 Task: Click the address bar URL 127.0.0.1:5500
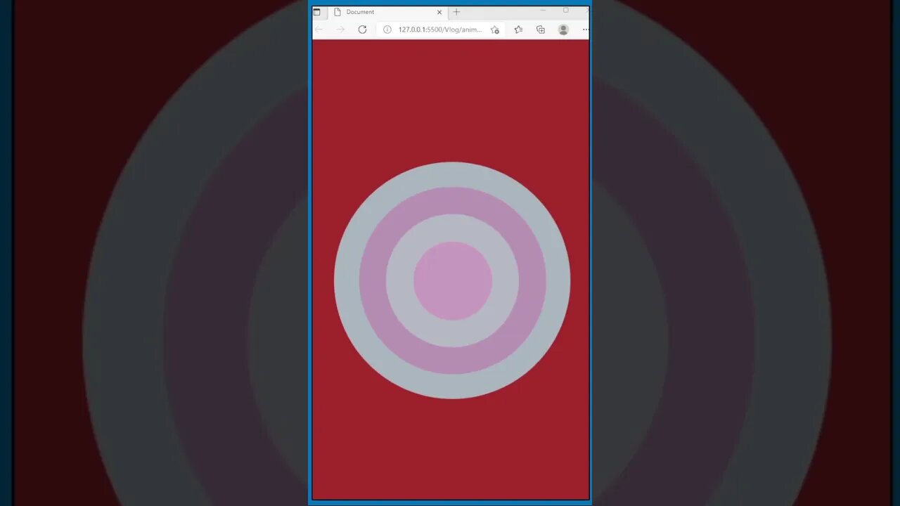coord(440,30)
